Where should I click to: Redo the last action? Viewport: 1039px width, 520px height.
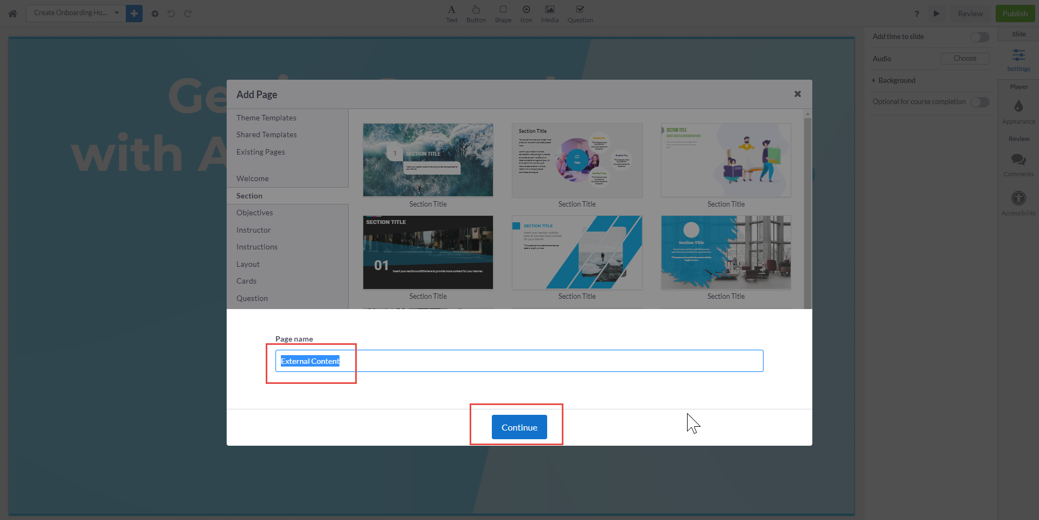(188, 14)
